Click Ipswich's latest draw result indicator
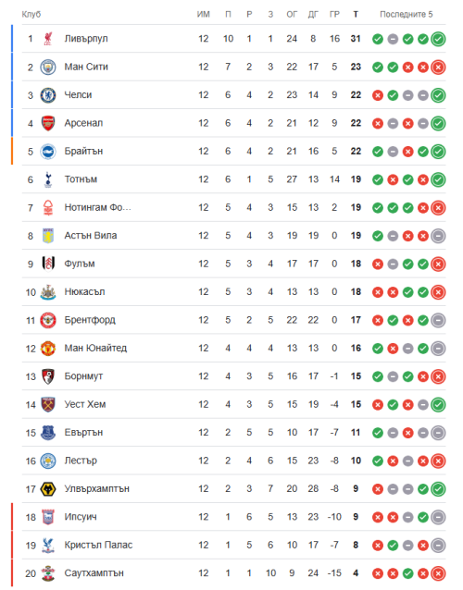 click(x=438, y=517)
